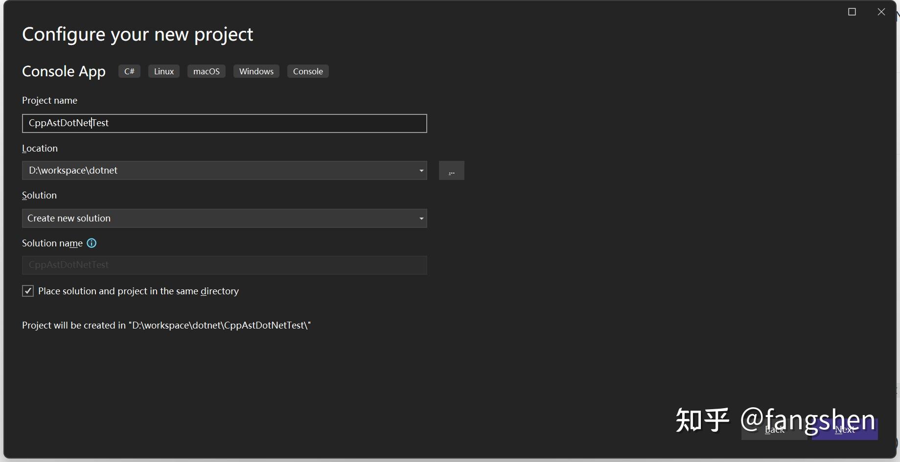
Task: Click the Solution name info icon
Action: click(x=92, y=243)
